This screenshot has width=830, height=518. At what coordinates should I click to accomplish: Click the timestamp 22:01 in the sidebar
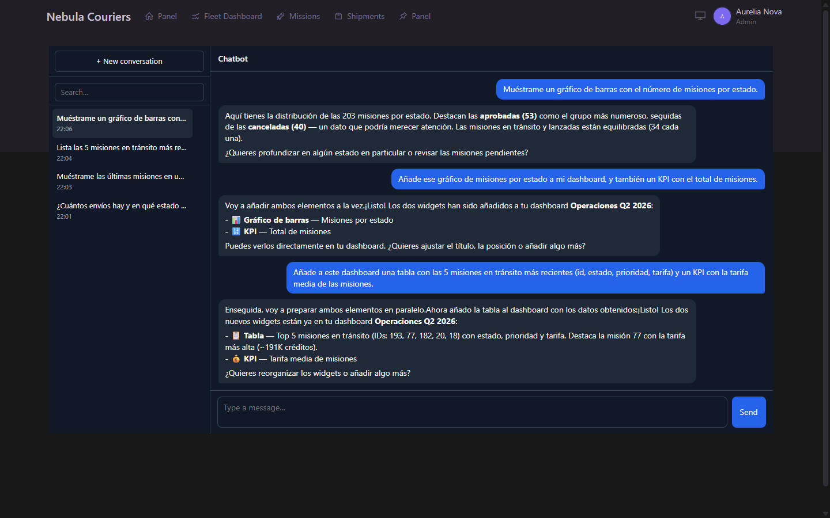[x=64, y=216]
